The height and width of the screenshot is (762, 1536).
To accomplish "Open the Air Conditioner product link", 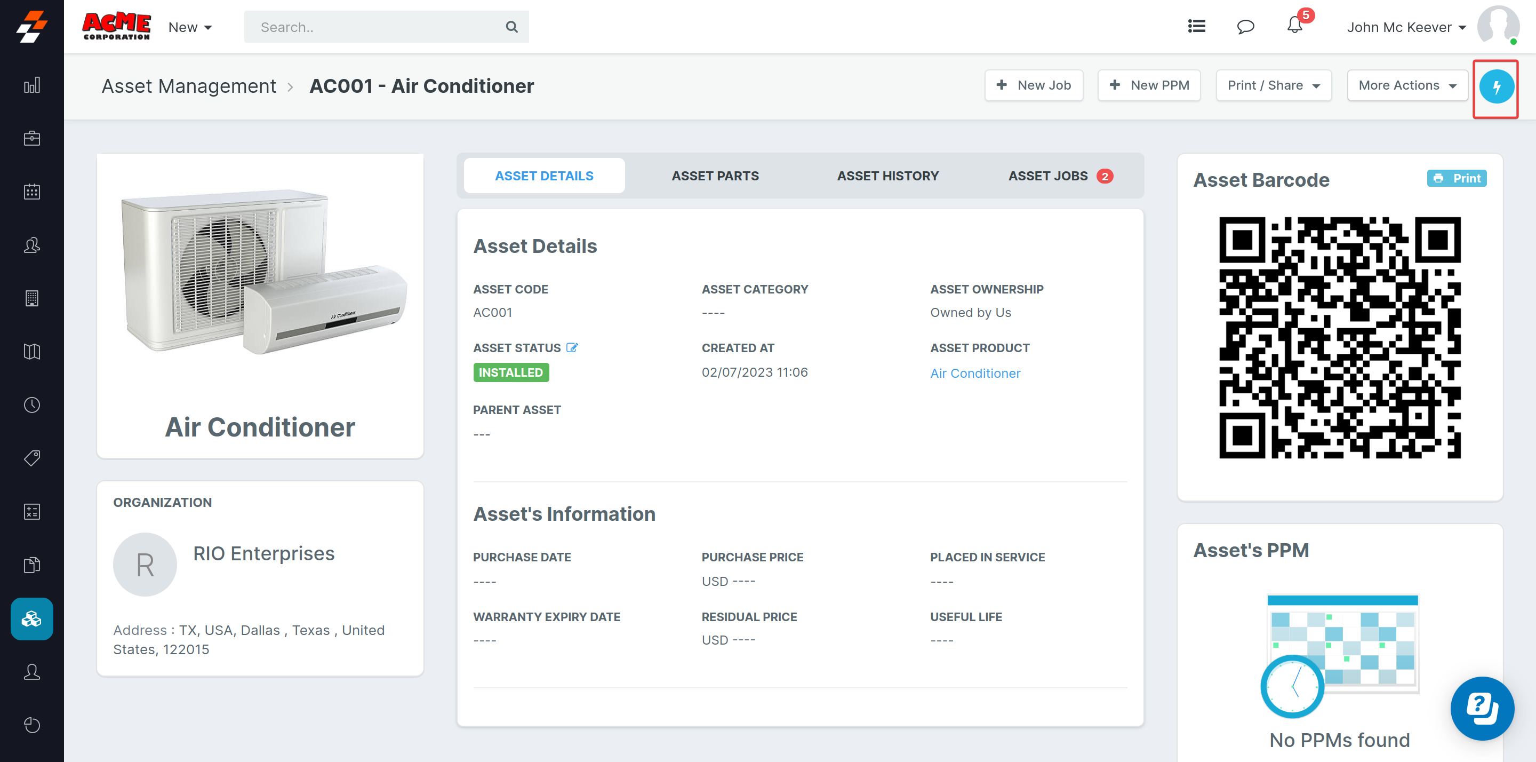I will coord(975,374).
